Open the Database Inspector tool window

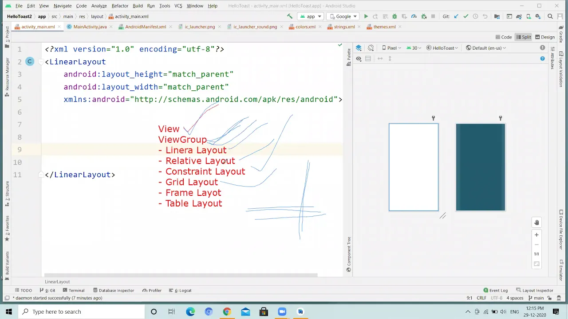[x=113, y=291]
